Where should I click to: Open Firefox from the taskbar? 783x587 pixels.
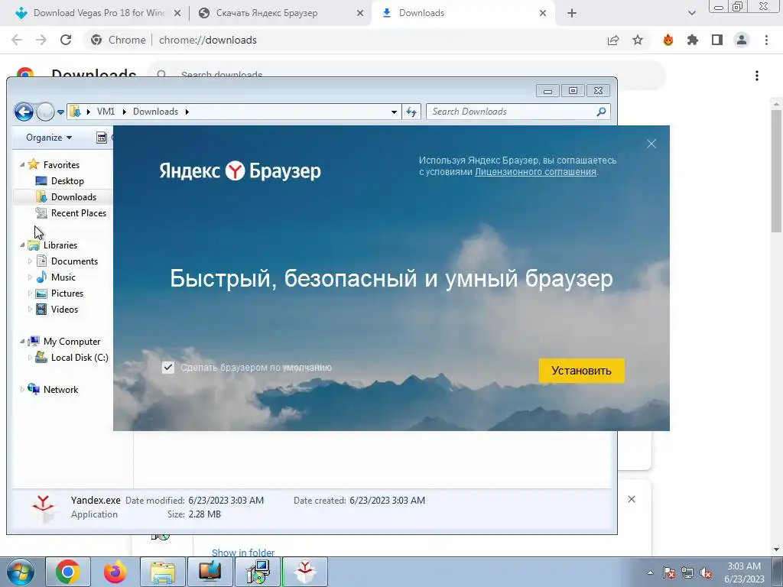[115, 572]
